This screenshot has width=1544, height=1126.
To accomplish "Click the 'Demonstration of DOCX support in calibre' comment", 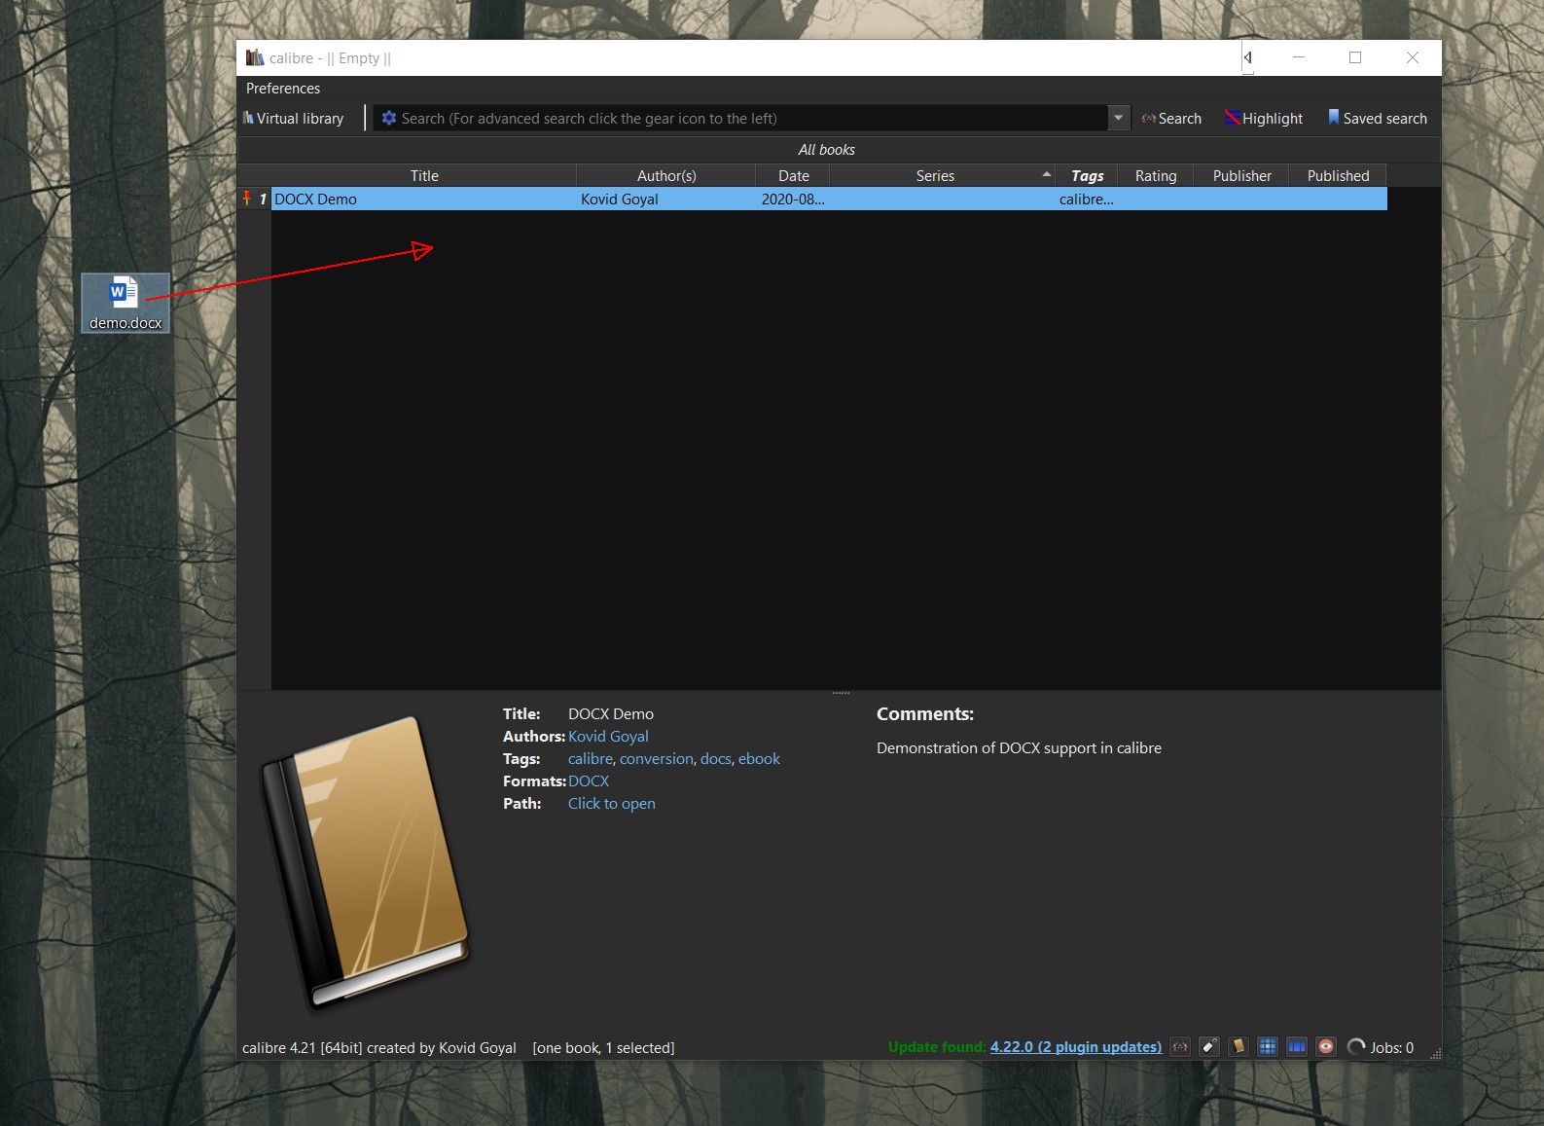I will [1019, 748].
